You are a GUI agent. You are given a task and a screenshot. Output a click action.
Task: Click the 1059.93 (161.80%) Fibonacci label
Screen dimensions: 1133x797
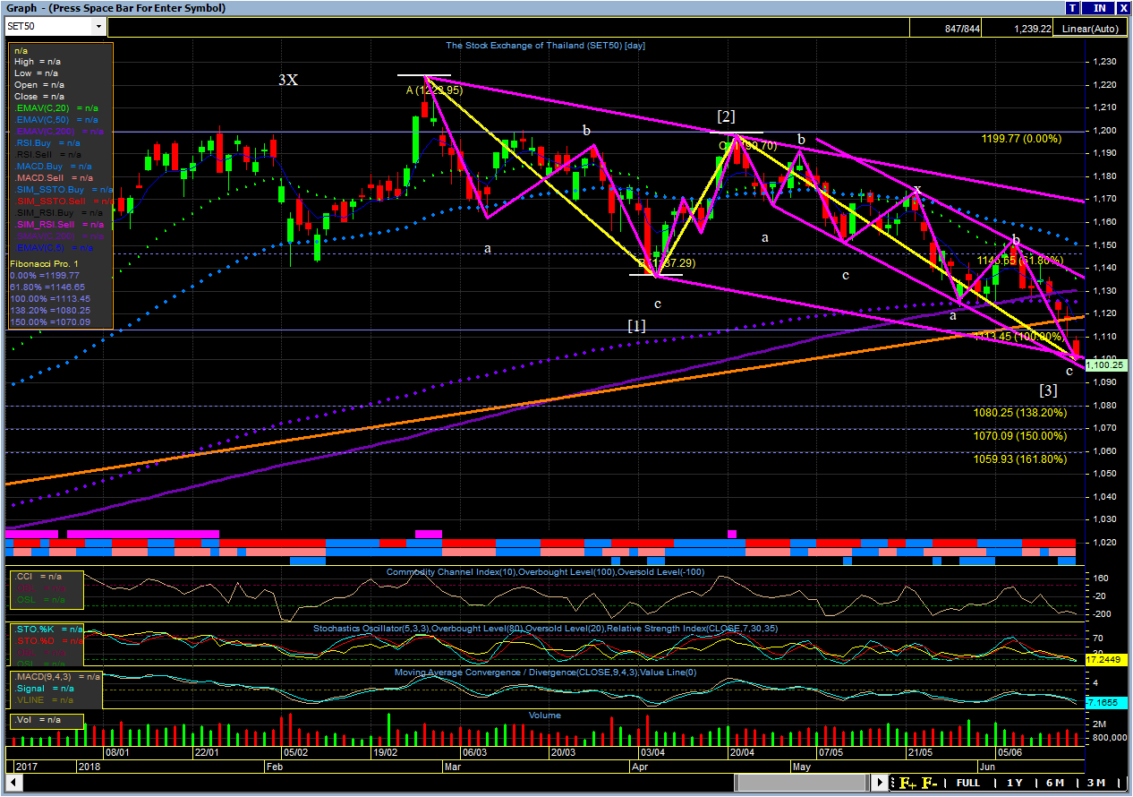click(x=1020, y=458)
